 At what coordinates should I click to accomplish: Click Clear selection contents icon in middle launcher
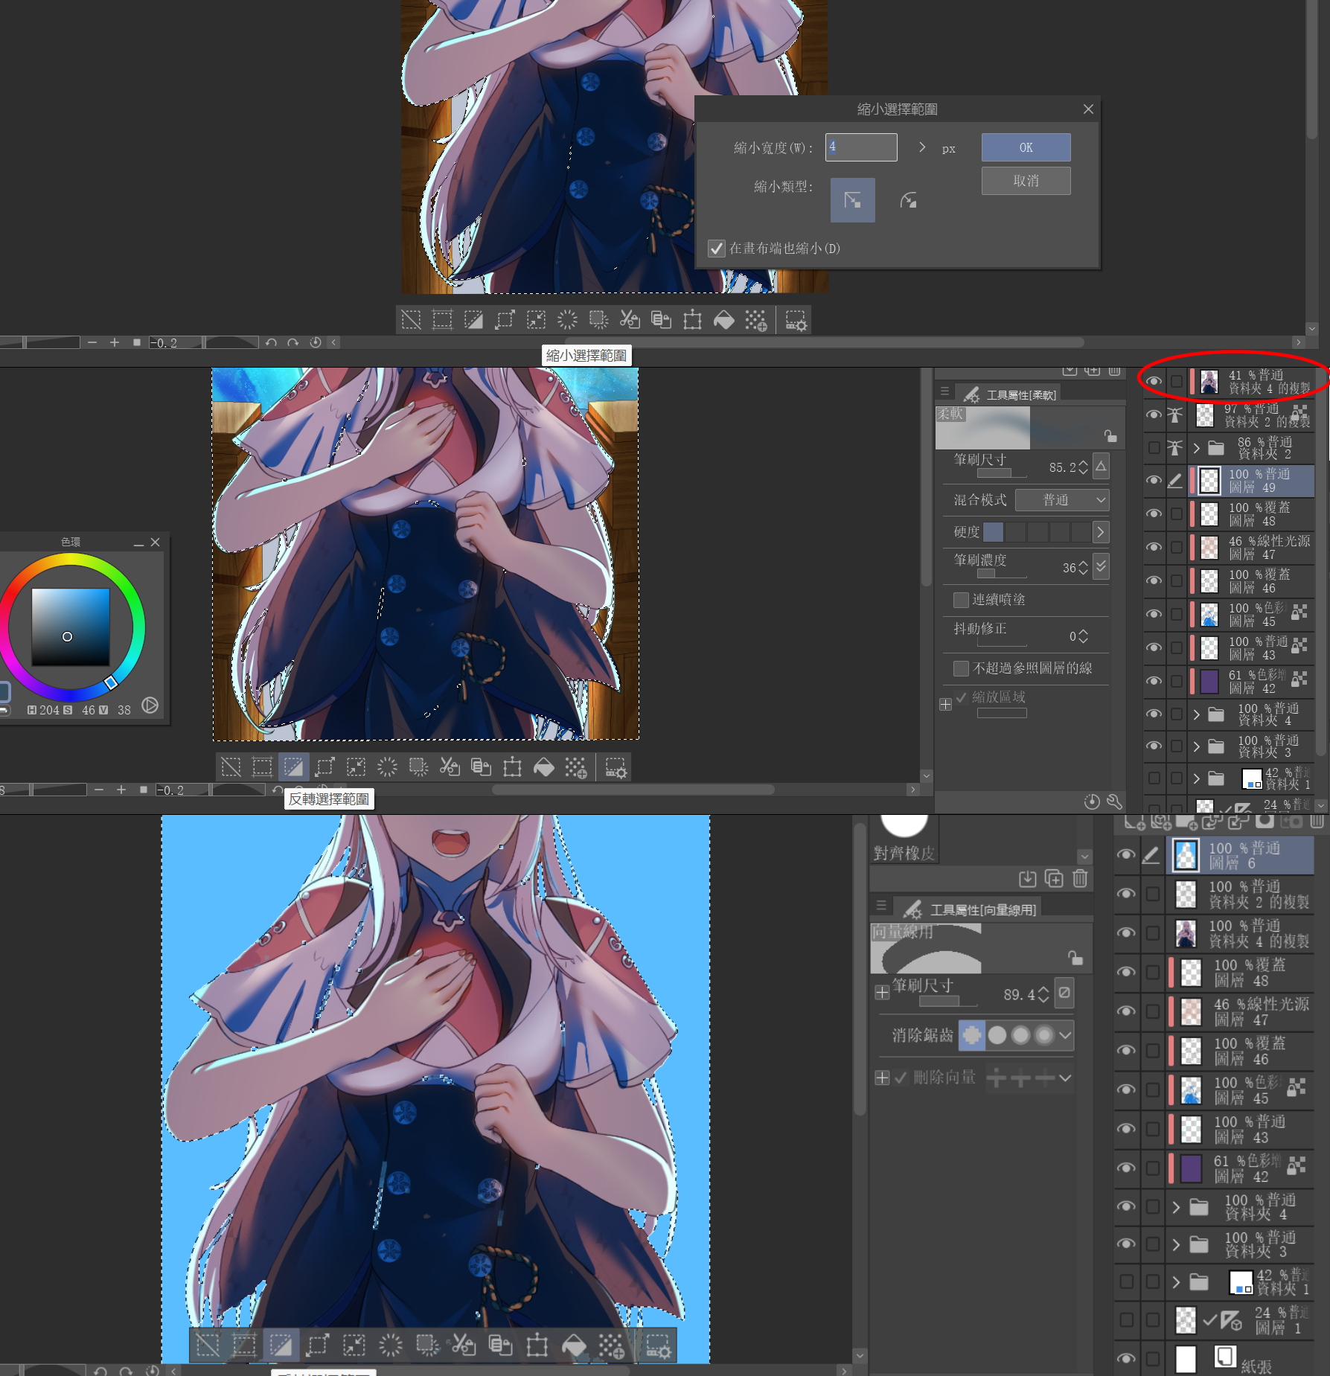pyautogui.click(x=387, y=767)
